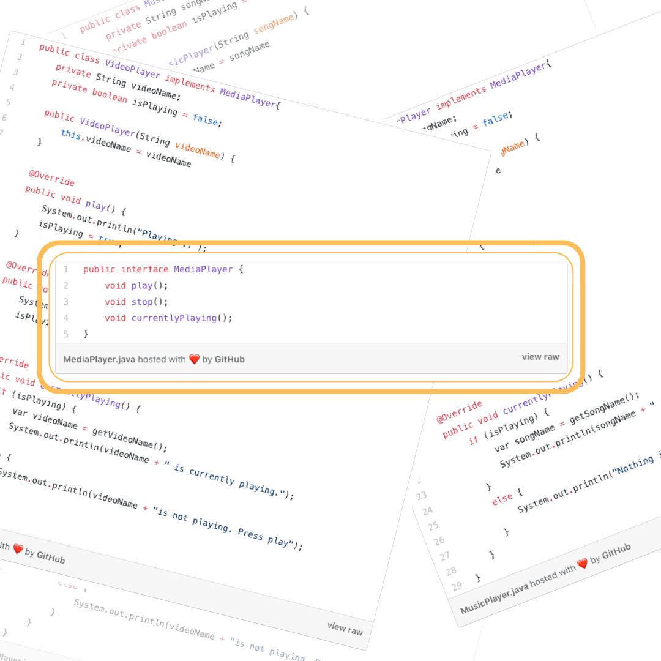Select 'public class VideoPlayer implements MediaPlayer{' line

(159, 76)
